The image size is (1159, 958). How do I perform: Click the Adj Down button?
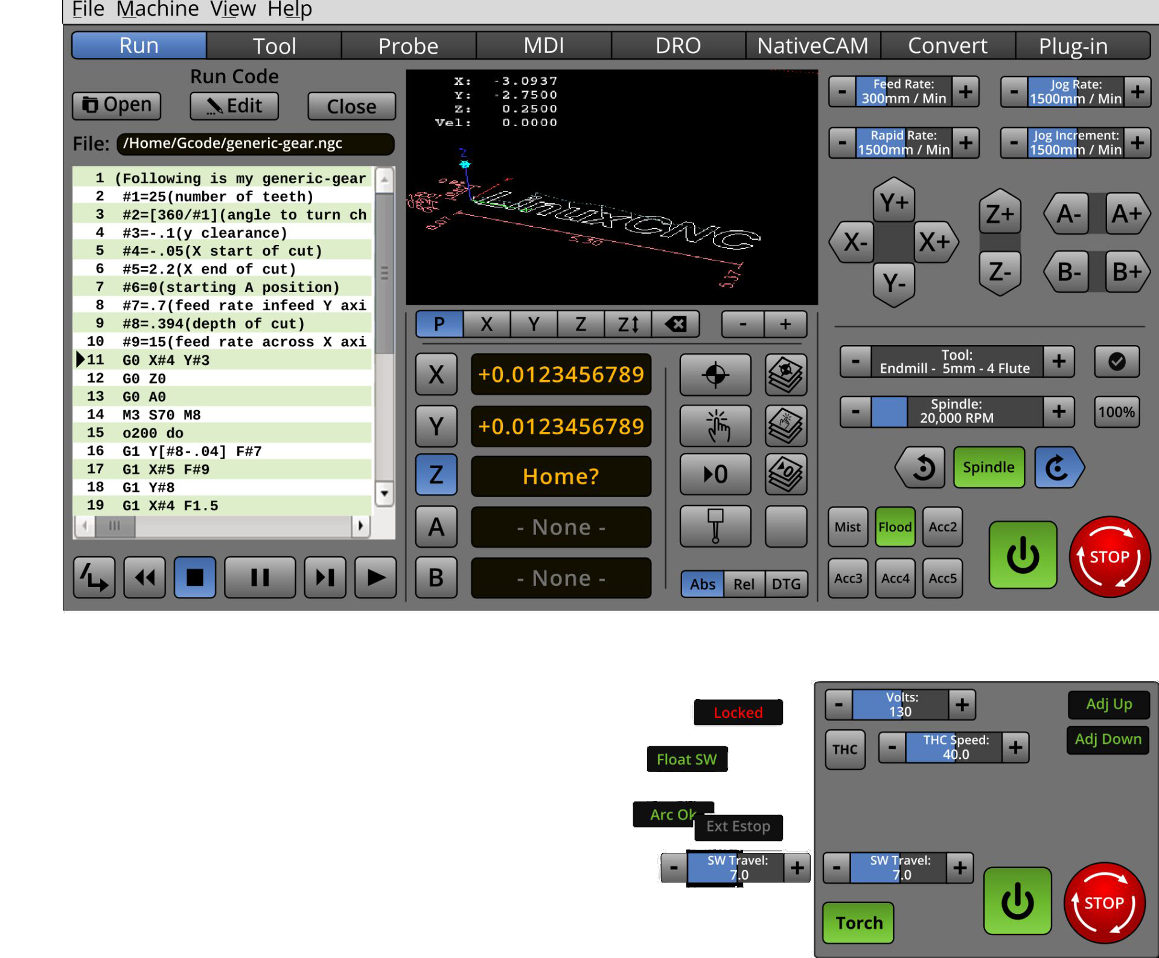pyautogui.click(x=1108, y=739)
